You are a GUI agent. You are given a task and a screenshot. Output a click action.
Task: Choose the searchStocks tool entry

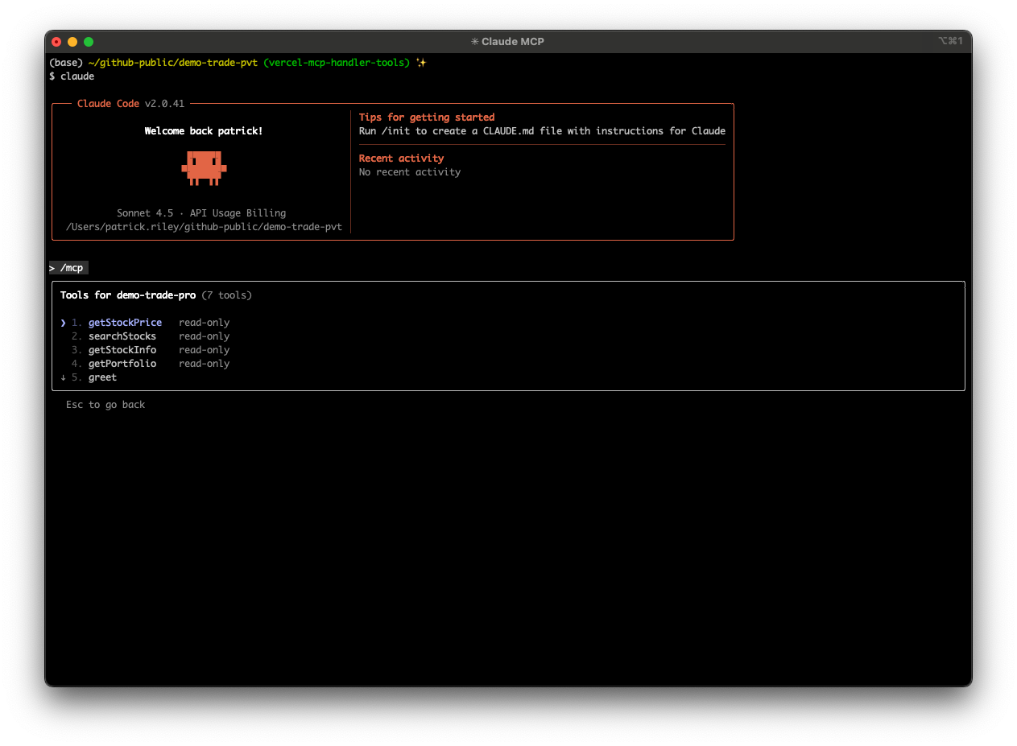(x=122, y=336)
